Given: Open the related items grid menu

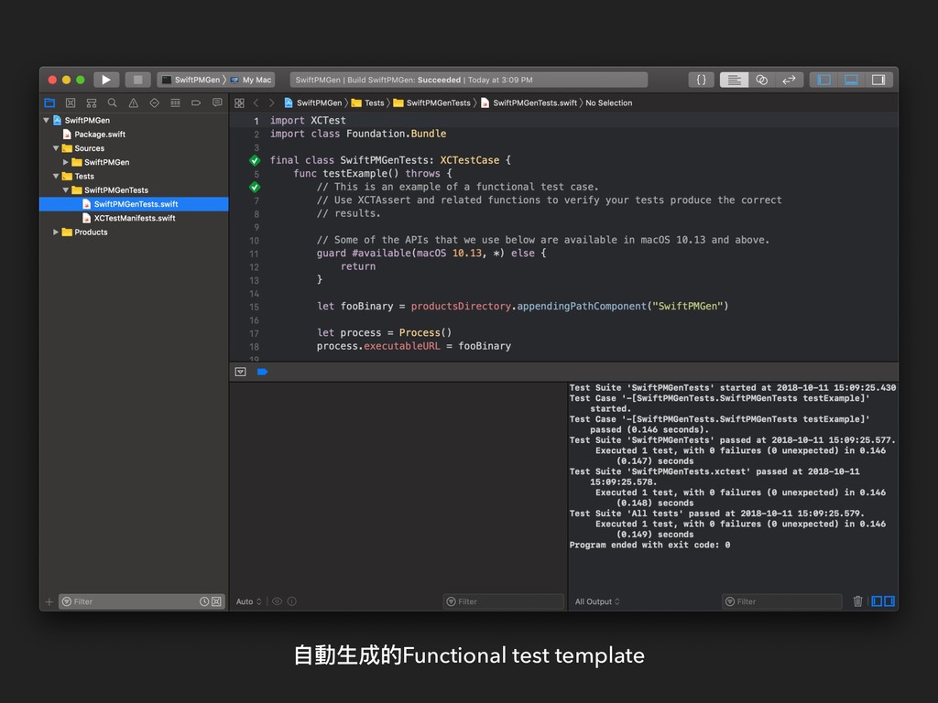Looking at the screenshot, I should tap(239, 103).
